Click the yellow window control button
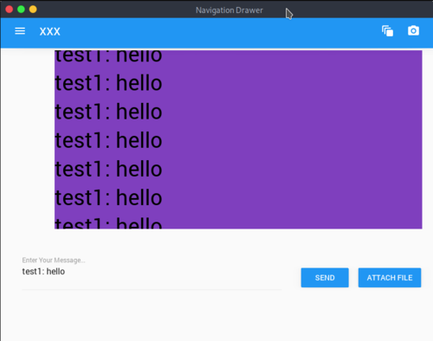 coord(33,10)
